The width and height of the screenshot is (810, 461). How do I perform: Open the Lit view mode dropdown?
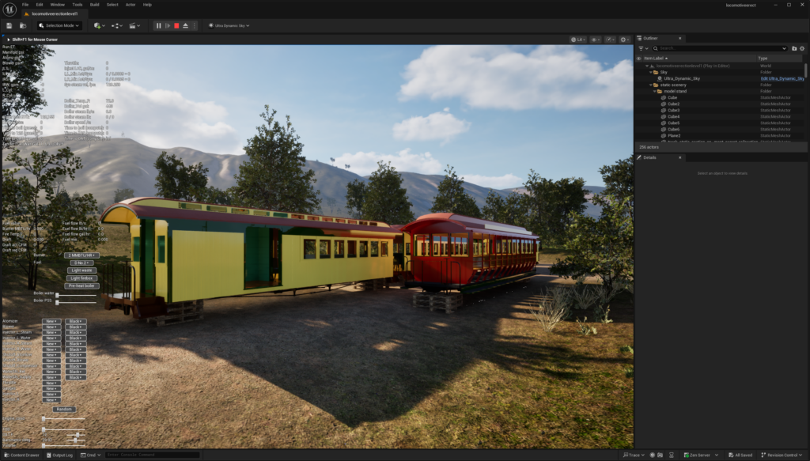tap(579, 39)
